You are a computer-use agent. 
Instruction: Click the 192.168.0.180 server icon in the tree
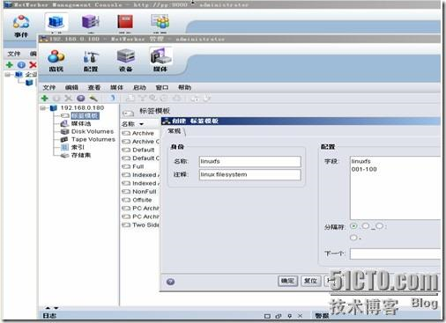pos(54,108)
